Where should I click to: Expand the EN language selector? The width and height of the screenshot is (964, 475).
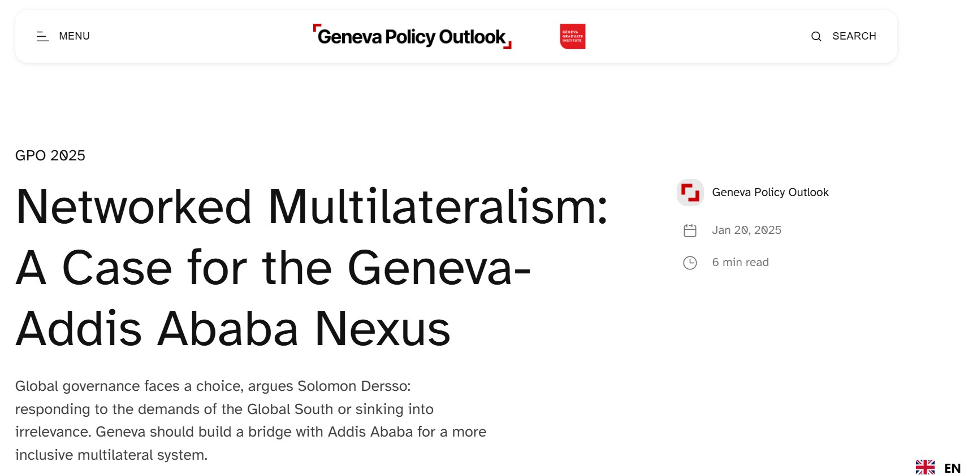click(952, 468)
